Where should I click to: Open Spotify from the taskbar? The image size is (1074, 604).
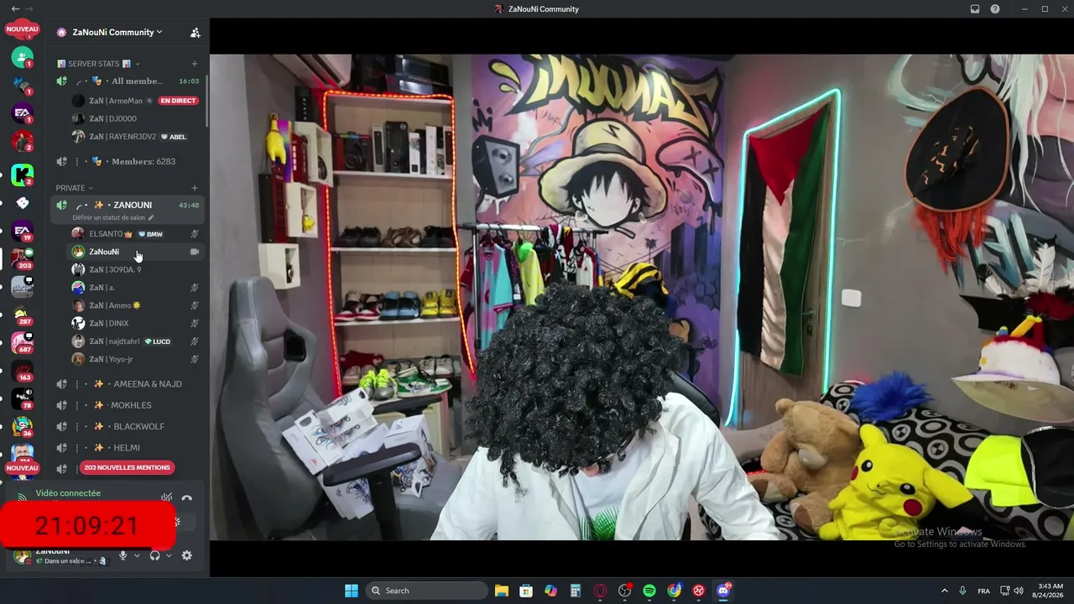point(649,591)
